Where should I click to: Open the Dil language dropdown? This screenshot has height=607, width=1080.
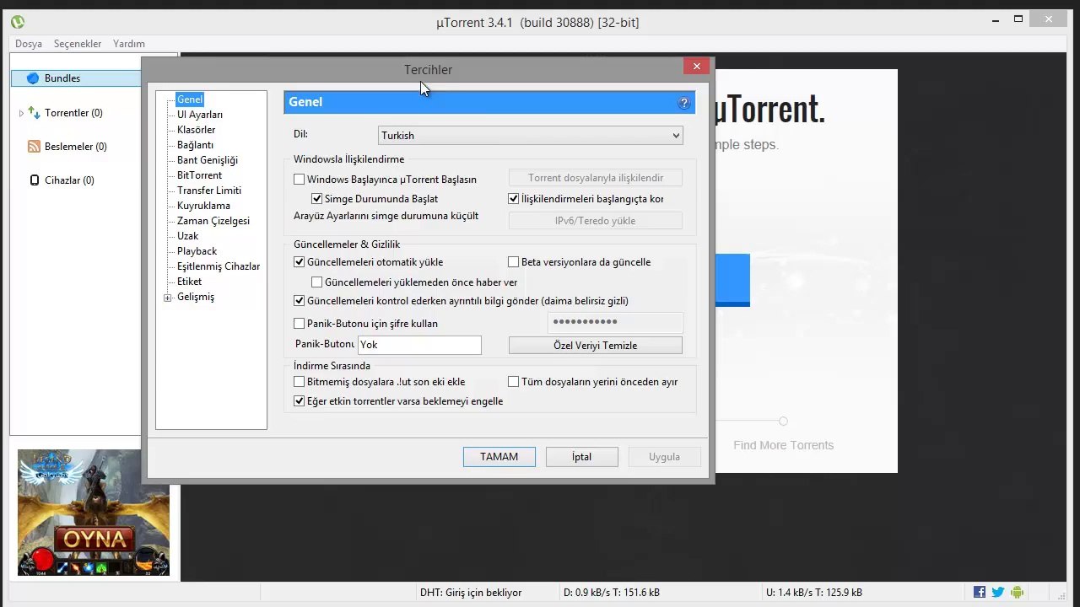[530, 136]
